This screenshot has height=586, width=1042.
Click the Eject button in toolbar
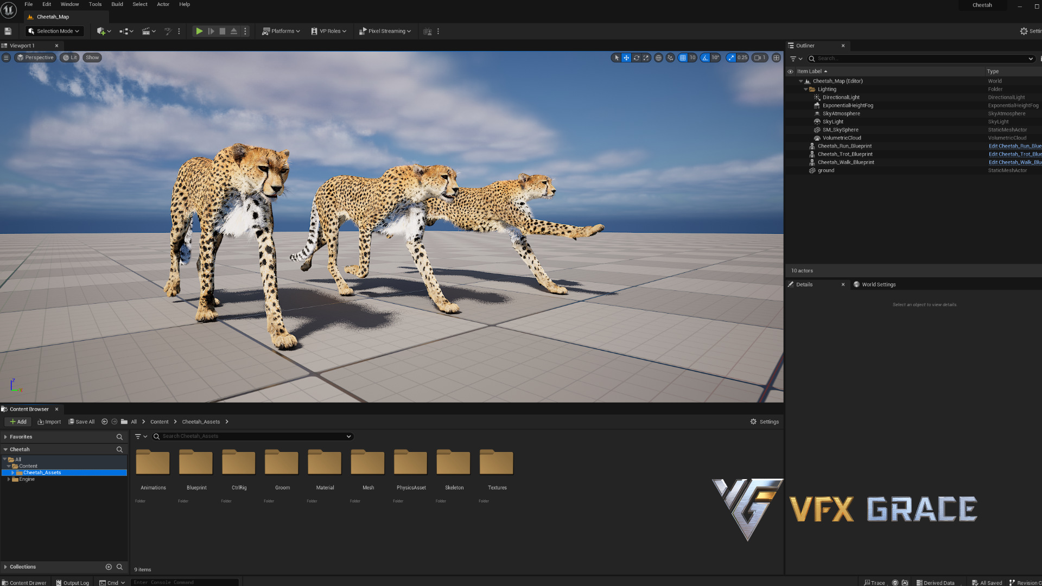pos(234,31)
